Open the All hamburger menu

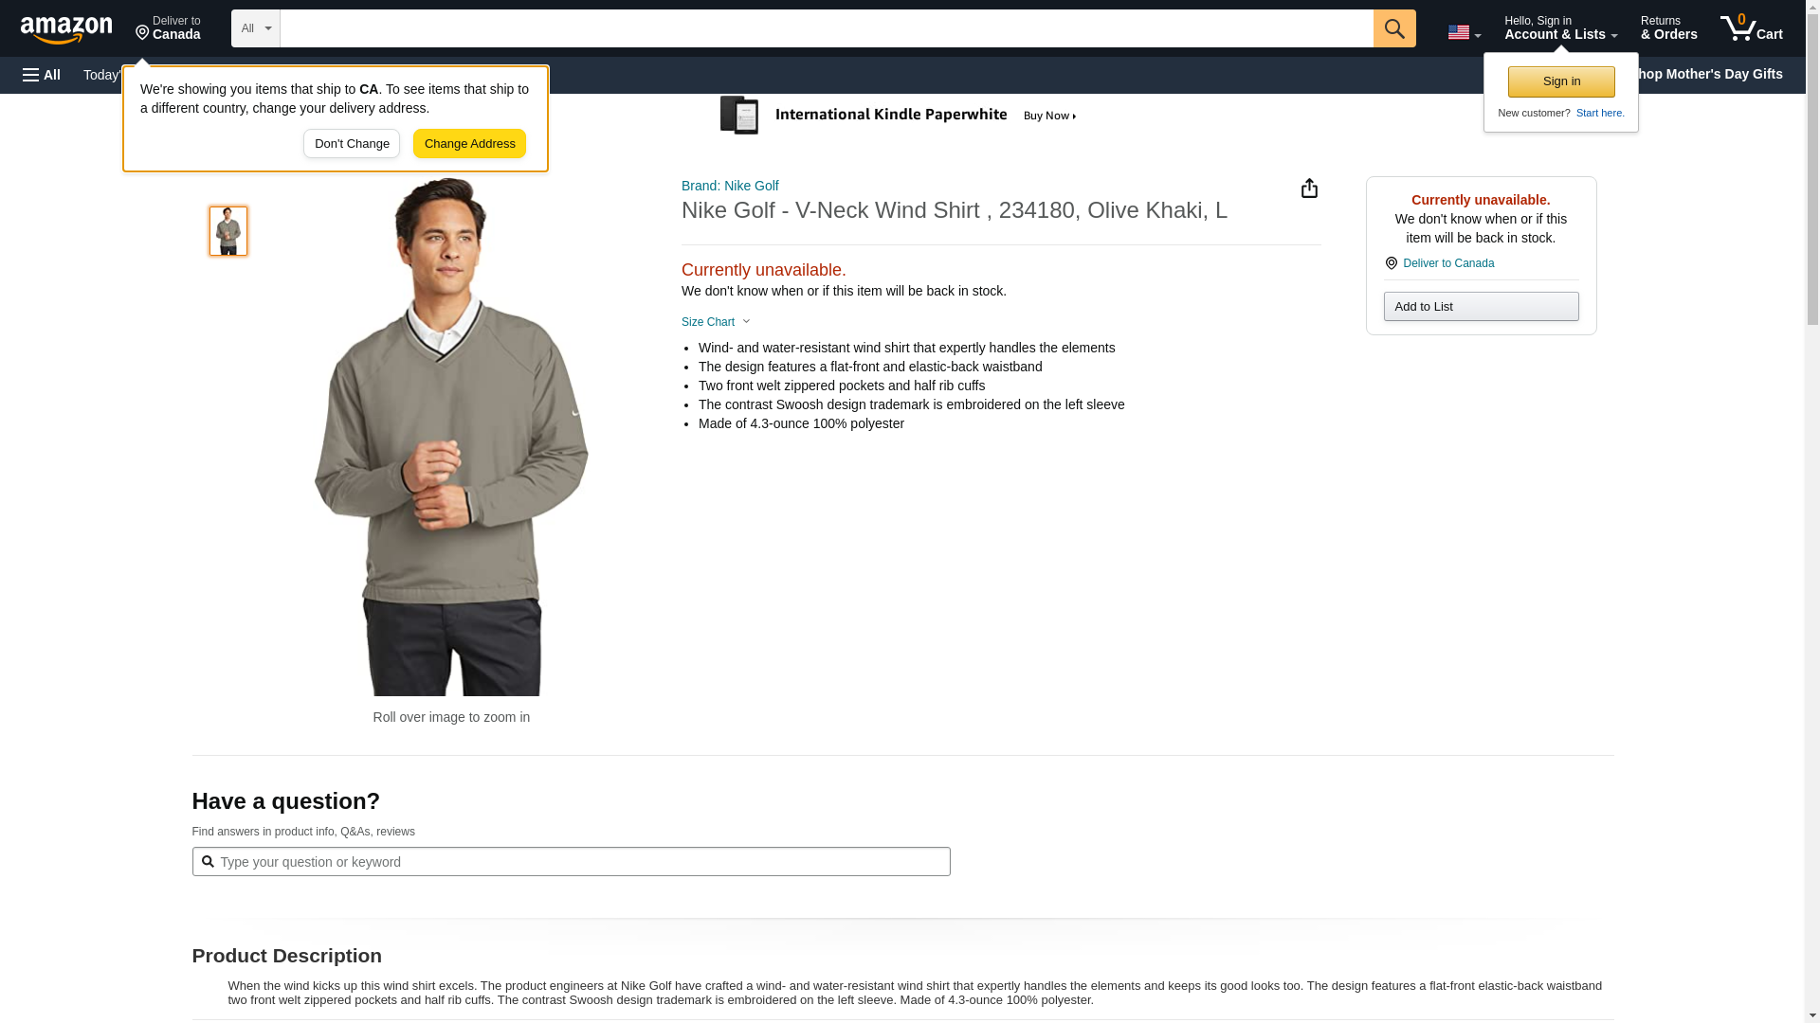42,75
